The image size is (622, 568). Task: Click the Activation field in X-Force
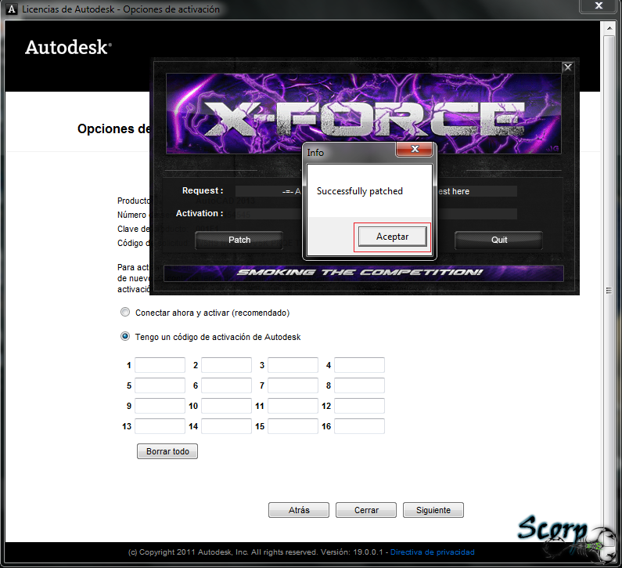(376, 214)
